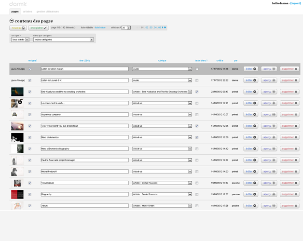This screenshot has height=241, width=303.
Task: Jump to last page arrow
Action: (x=165, y=27)
